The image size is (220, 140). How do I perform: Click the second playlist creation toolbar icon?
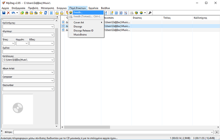(x=62, y=13)
